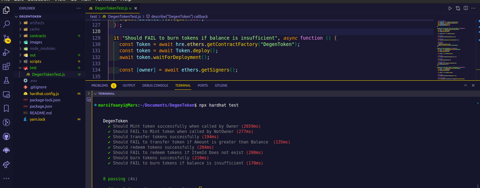Open the Remote Explorer icon
This screenshot has height=188, width=480.
(6, 94)
